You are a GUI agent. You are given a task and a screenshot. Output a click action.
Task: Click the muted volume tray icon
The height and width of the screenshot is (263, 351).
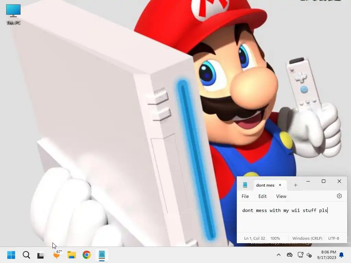310,255
